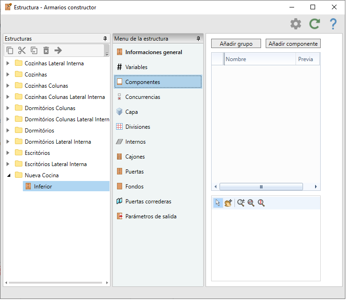Expand the Dormitórios folder
The width and height of the screenshot is (351, 306).
[8, 131]
